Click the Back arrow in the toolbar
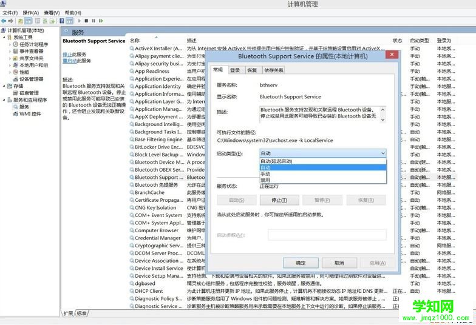This screenshot has height=325, width=476. (4, 21)
